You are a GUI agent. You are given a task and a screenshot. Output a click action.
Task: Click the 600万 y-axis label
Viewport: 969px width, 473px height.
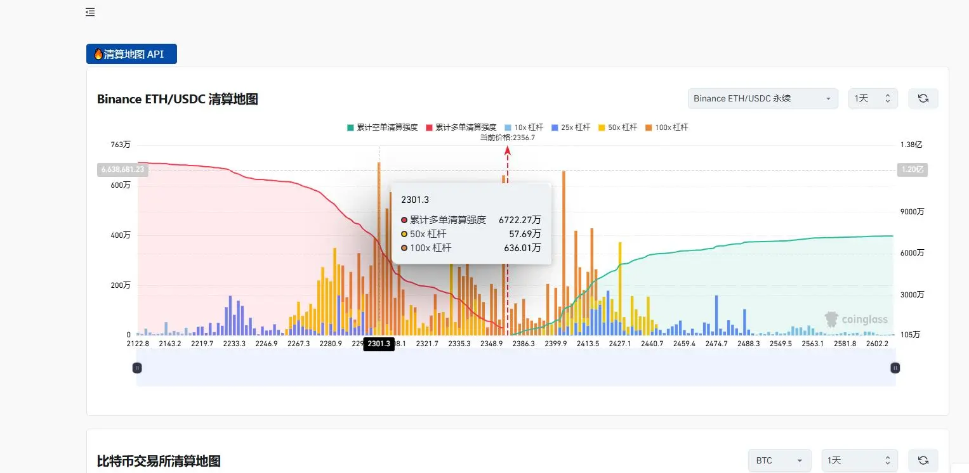click(x=121, y=185)
